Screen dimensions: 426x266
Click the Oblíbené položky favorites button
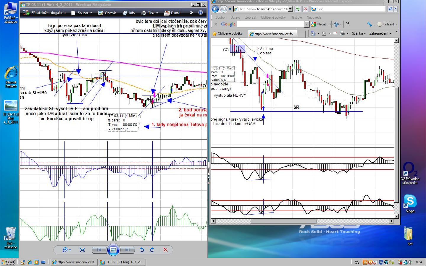click(227, 33)
